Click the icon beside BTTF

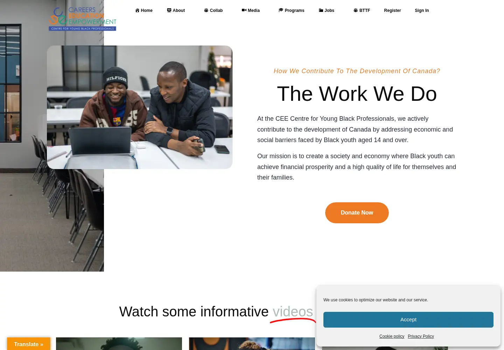[356, 10]
